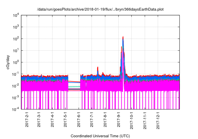Click the 2017-5-1 date tick label
The image size is (198, 139).
[x=65, y=119]
